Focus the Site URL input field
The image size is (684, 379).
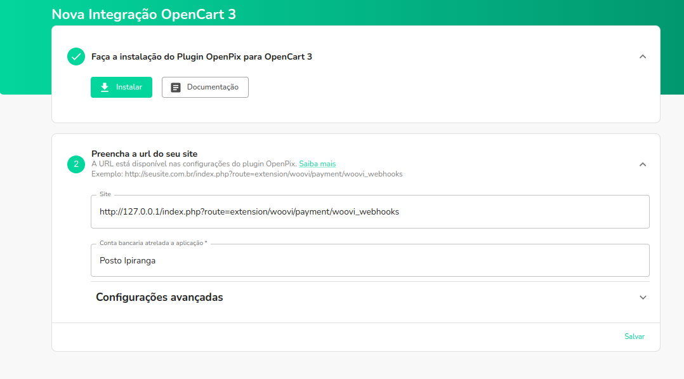pos(370,211)
